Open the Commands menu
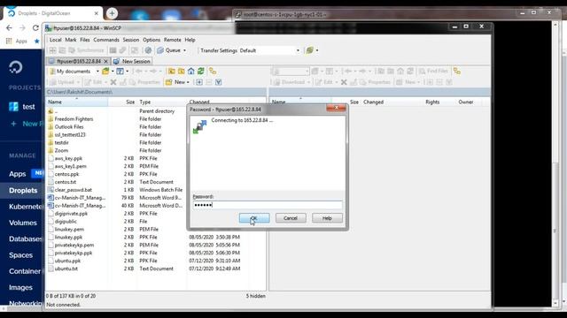 (x=106, y=40)
